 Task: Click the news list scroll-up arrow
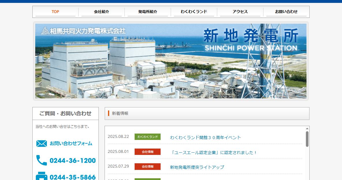click(307, 129)
